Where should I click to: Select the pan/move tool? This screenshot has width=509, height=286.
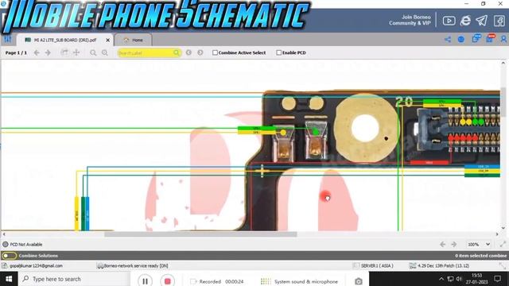pos(76,52)
